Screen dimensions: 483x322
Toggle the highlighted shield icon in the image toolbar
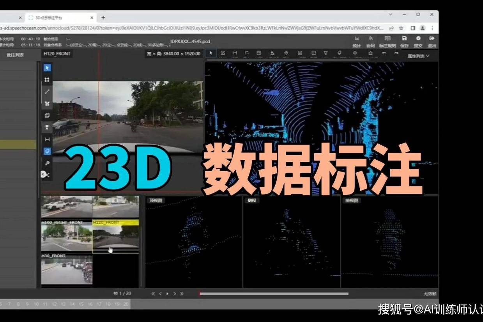(x=47, y=151)
